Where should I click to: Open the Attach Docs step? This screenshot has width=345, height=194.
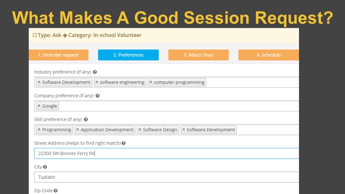198,55
